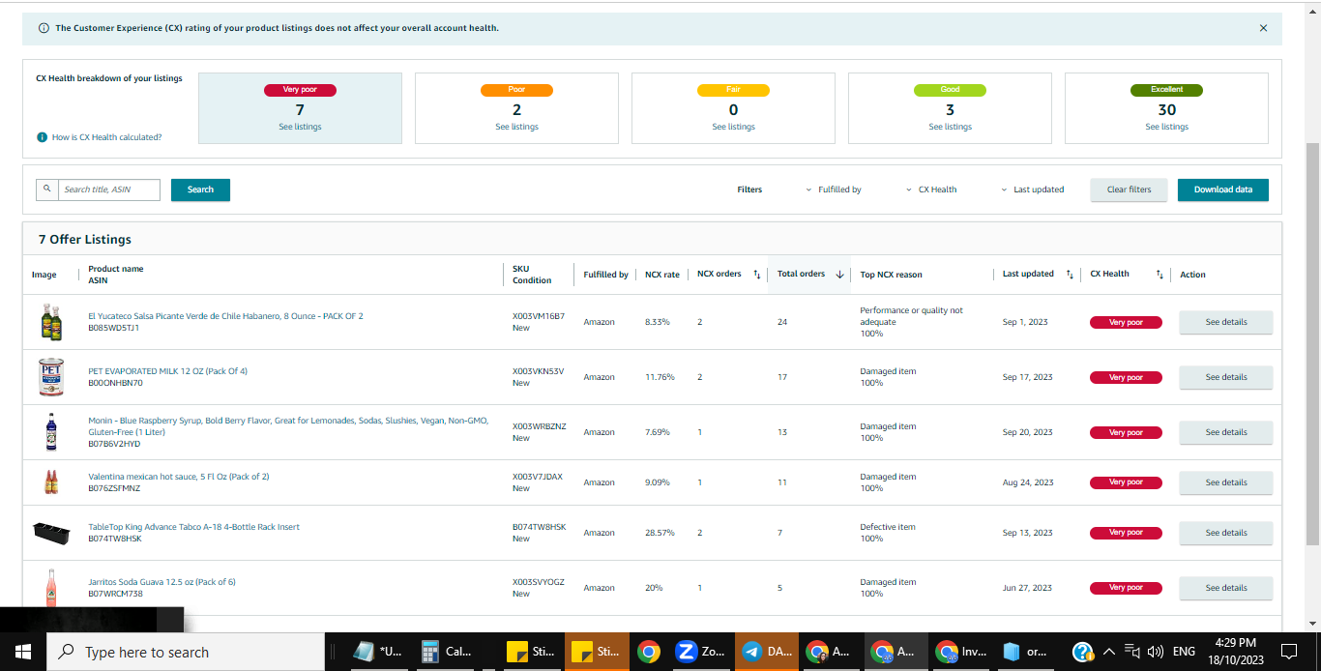The image size is (1321, 671).
Task: Select the Very poor listings card
Action: tap(300, 108)
